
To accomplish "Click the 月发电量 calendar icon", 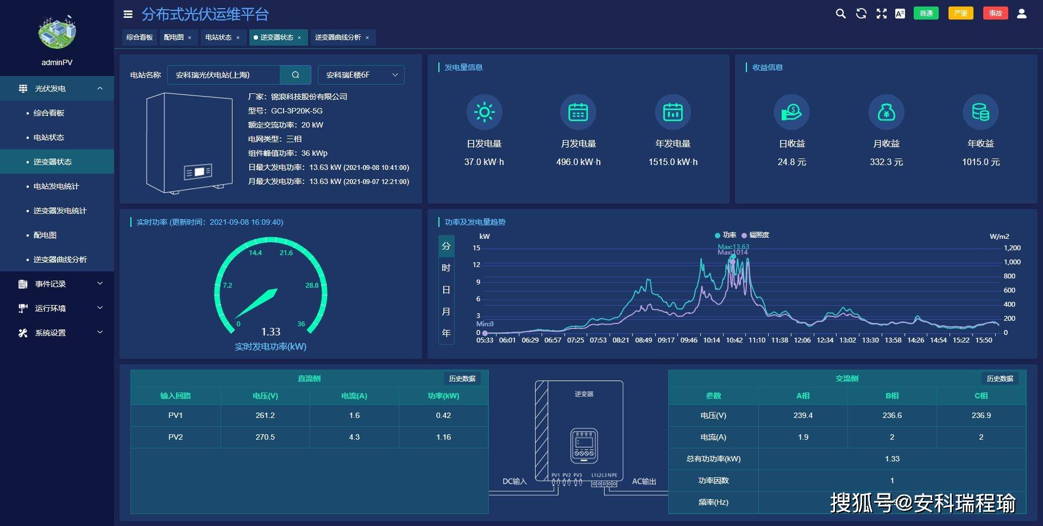I will [578, 112].
